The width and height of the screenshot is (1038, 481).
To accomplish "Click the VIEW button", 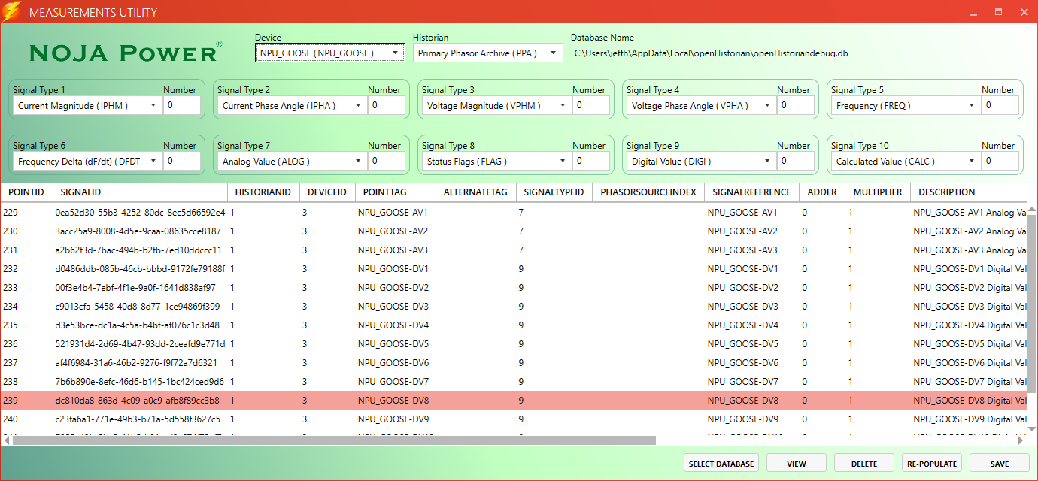I will point(796,464).
